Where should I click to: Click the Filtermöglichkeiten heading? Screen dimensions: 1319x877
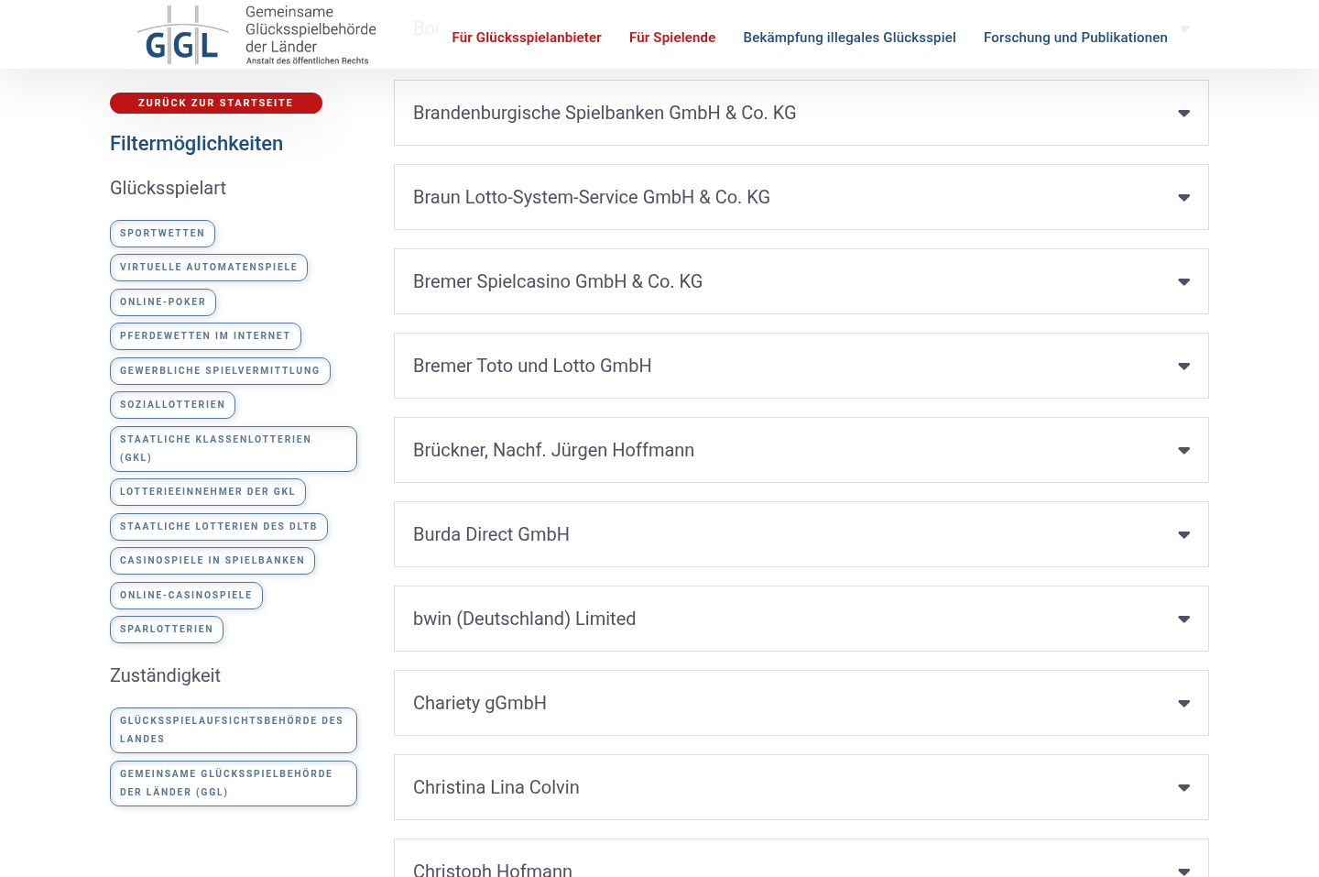click(x=196, y=144)
